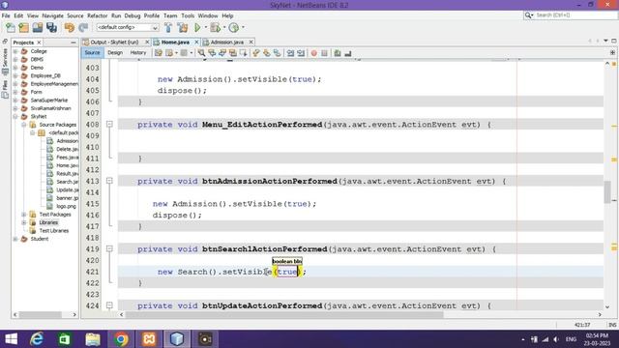Open File Explorer from the taskbar
The image size is (619, 348).
[93, 339]
